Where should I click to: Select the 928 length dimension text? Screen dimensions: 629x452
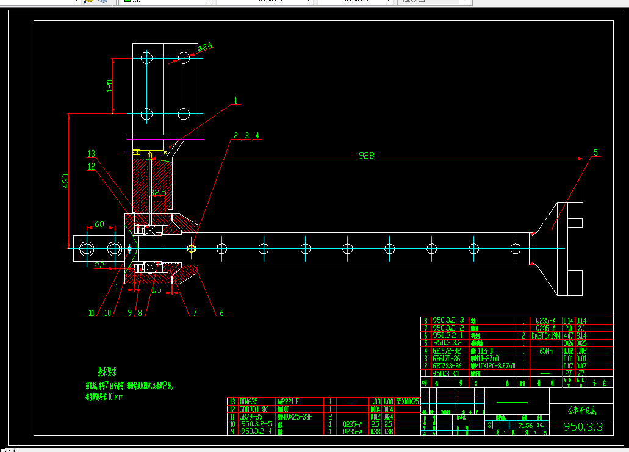point(366,156)
